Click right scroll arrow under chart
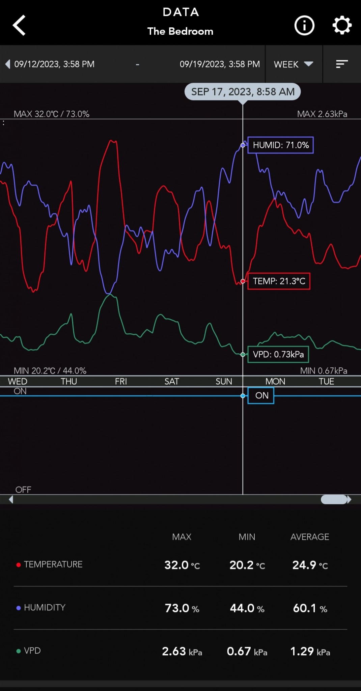The height and width of the screenshot is (691, 361). click(x=350, y=499)
